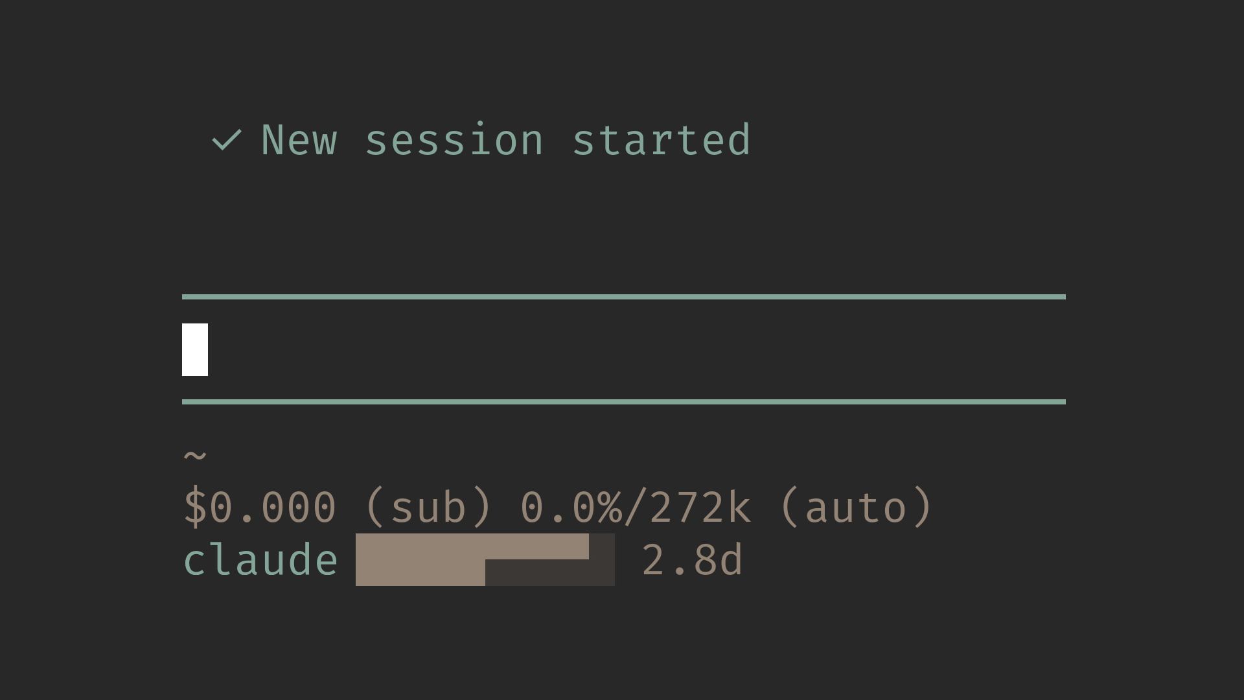Click the (sub) subscription label
The image size is (1244, 700).
(428, 507)
